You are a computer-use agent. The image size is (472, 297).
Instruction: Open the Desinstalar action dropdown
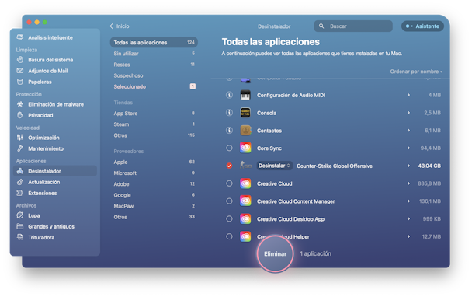(274, 166)
